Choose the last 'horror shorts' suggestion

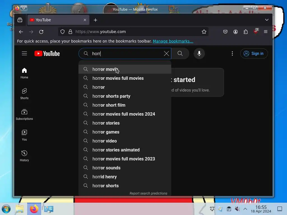coord(125,186)
